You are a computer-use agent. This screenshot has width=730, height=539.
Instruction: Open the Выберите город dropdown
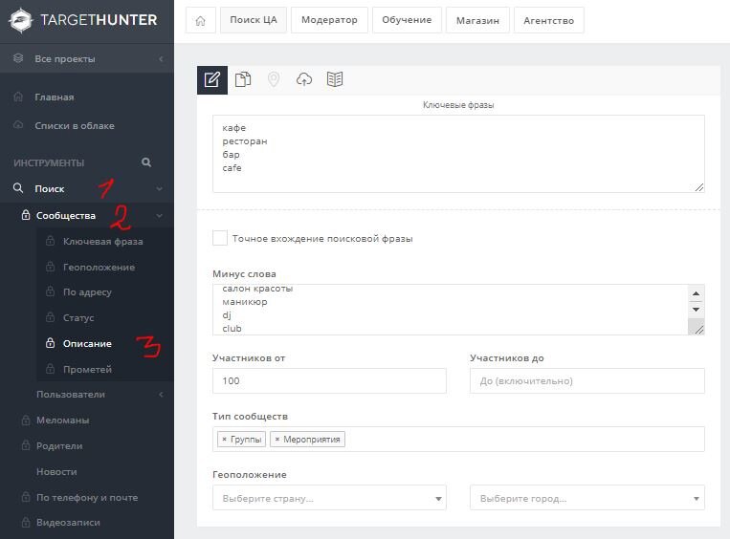click(x=587, y=498)
